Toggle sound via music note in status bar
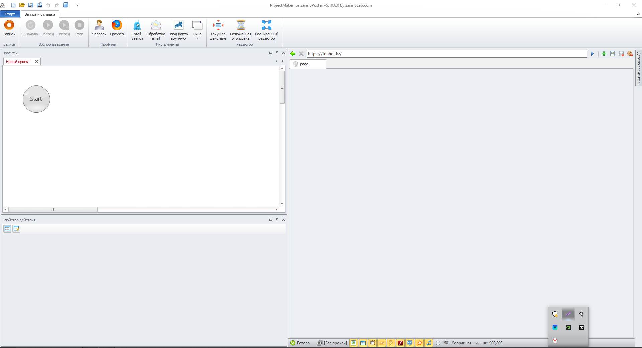 [x=429, y=343]
